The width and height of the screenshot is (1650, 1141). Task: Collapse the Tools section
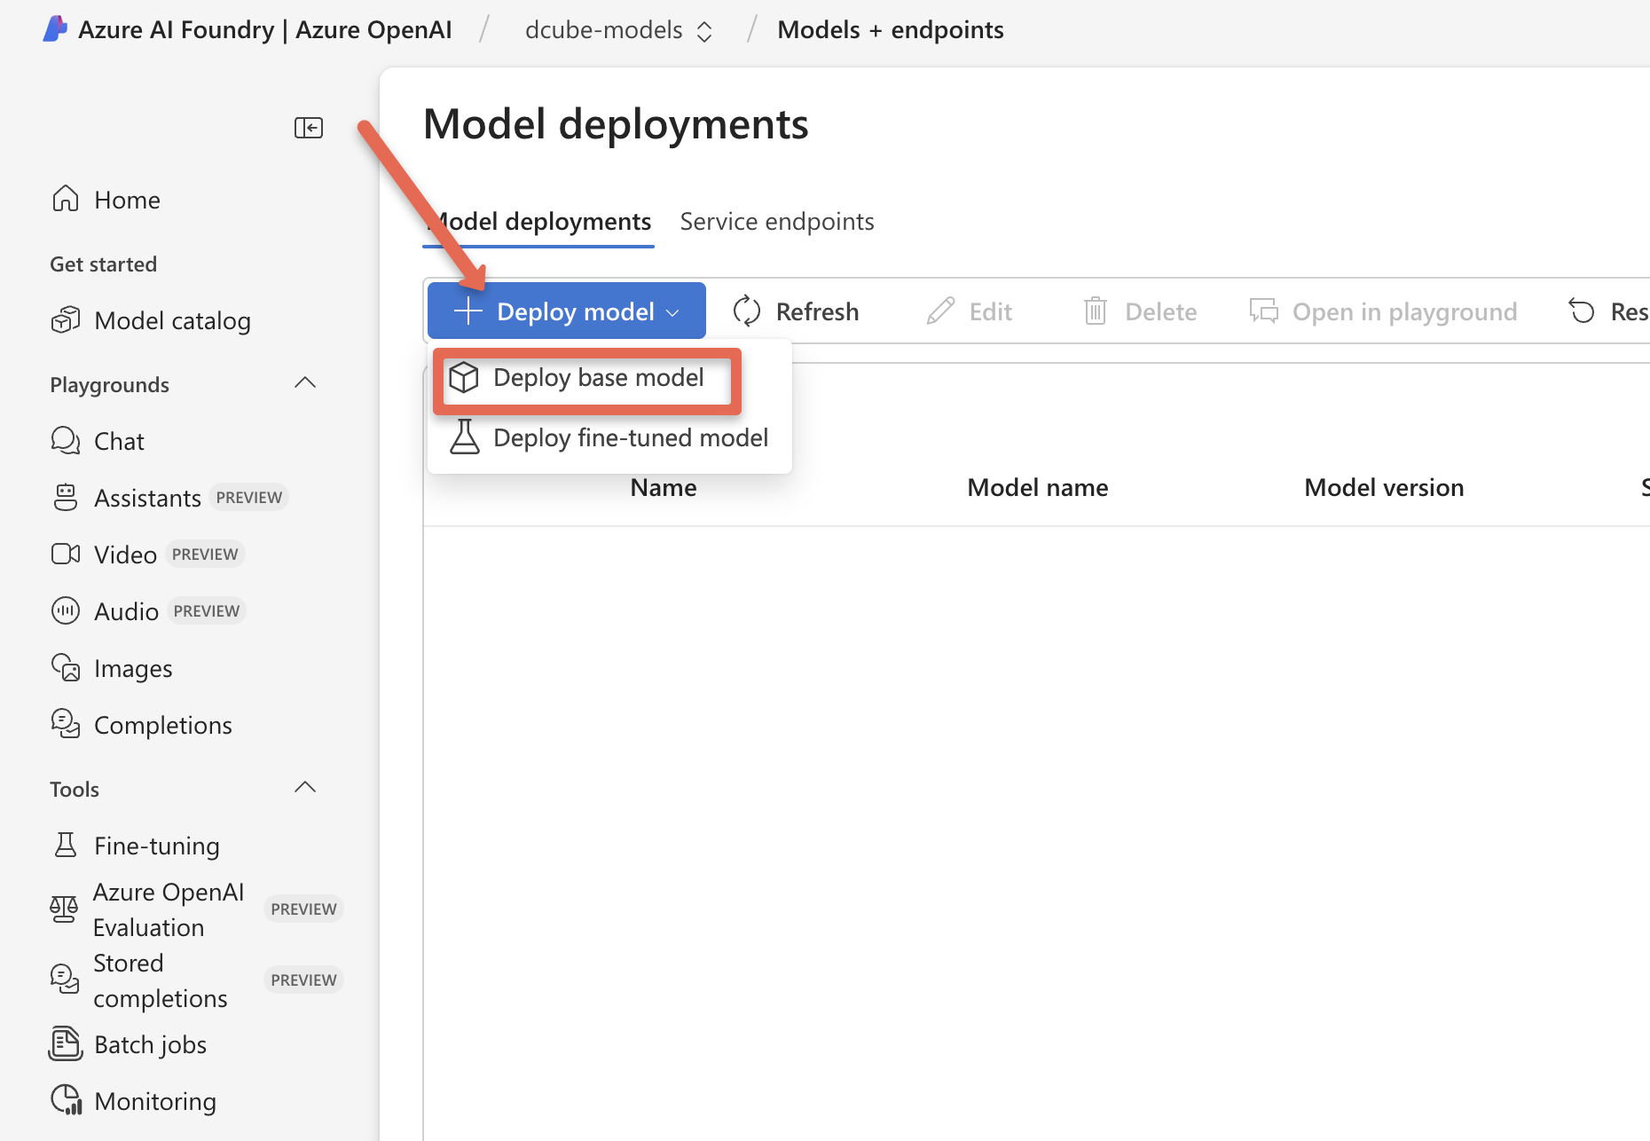click(x=304, y=787)
